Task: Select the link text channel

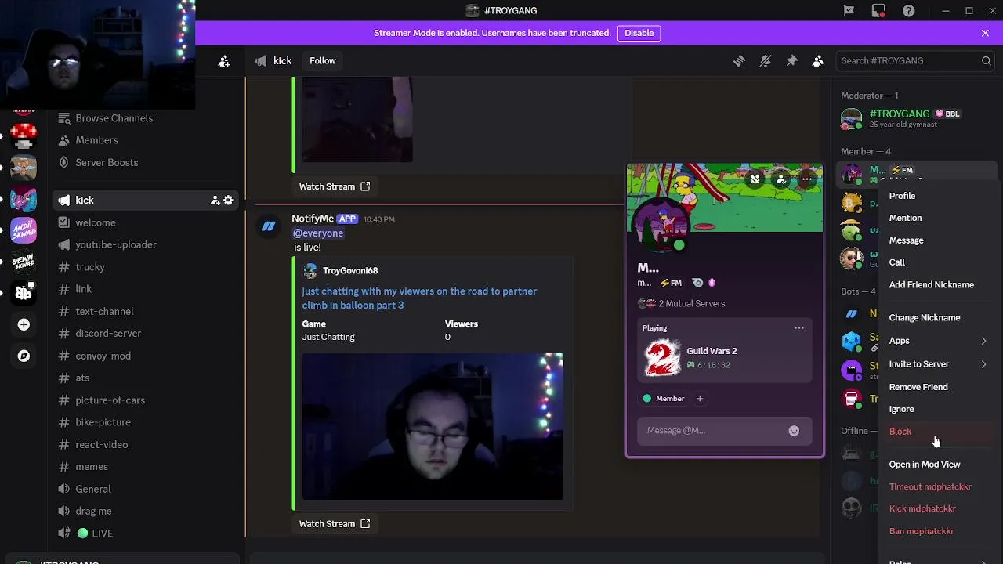Action: pyautogui.click(x=83, y=289)
